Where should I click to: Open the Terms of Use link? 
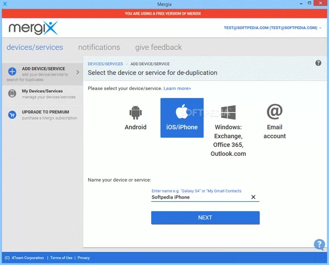point(61,258)
